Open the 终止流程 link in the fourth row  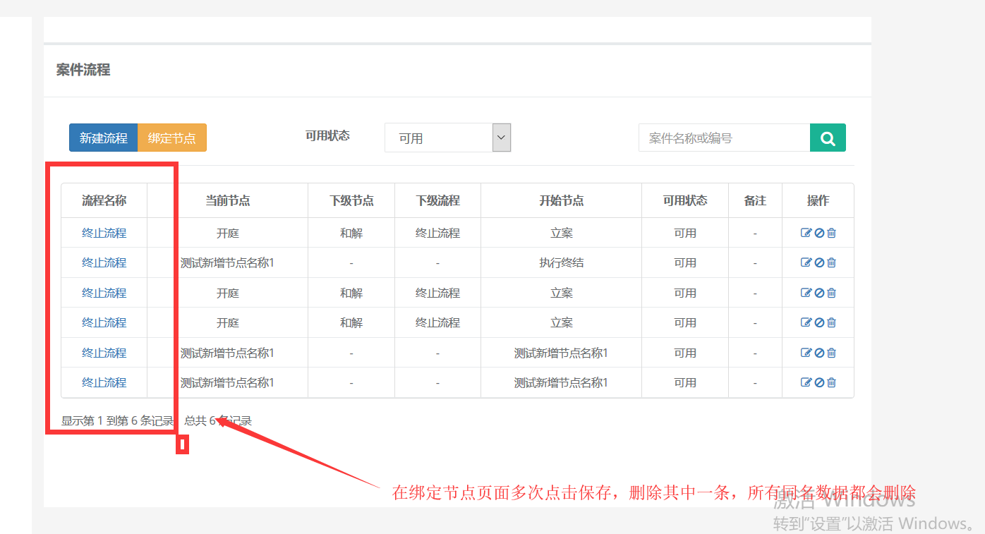[x=104, y=322]
